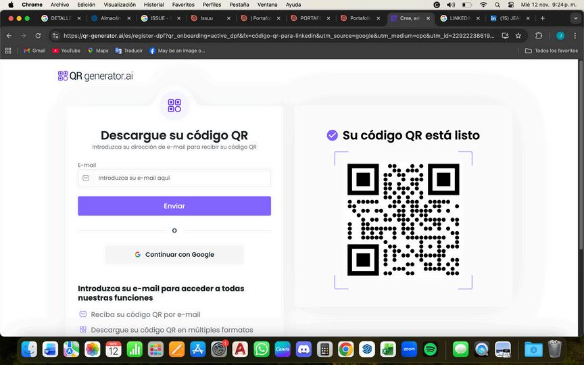Open the Facebook 'May be an image' bookmark
The image size is (584, 365).
pyautogui.click(x=177, y=51)
